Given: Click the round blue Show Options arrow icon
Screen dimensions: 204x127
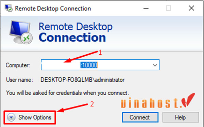Looking at the screenshot, I should tap(11, 117).
